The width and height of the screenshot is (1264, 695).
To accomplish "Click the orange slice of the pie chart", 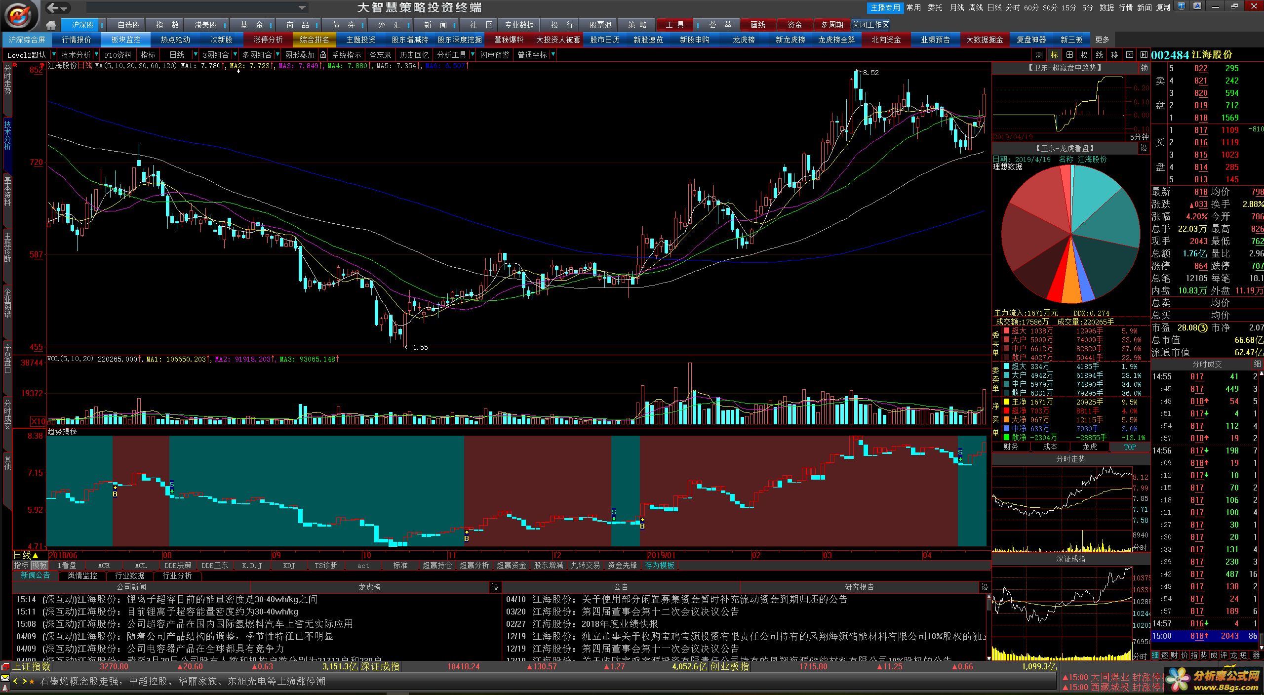I will [x=1071, y=286].
